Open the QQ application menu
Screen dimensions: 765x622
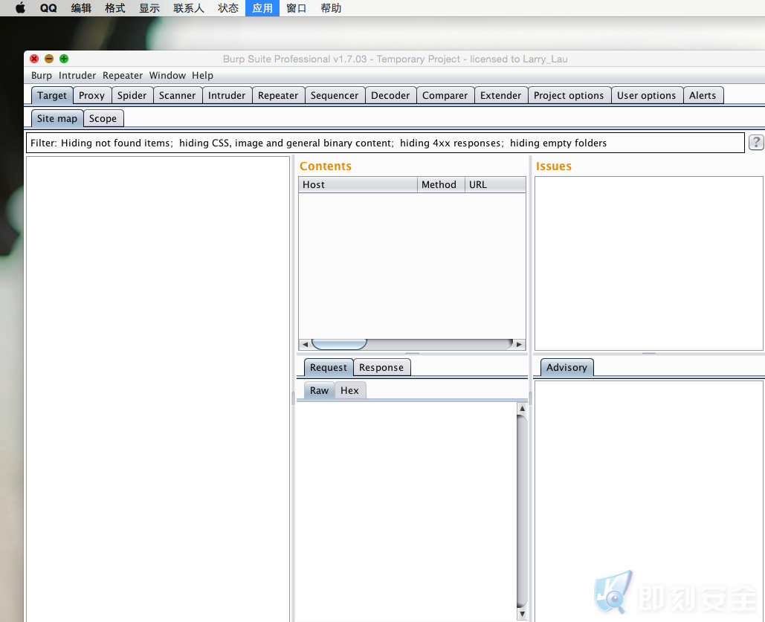click(48, 8)
